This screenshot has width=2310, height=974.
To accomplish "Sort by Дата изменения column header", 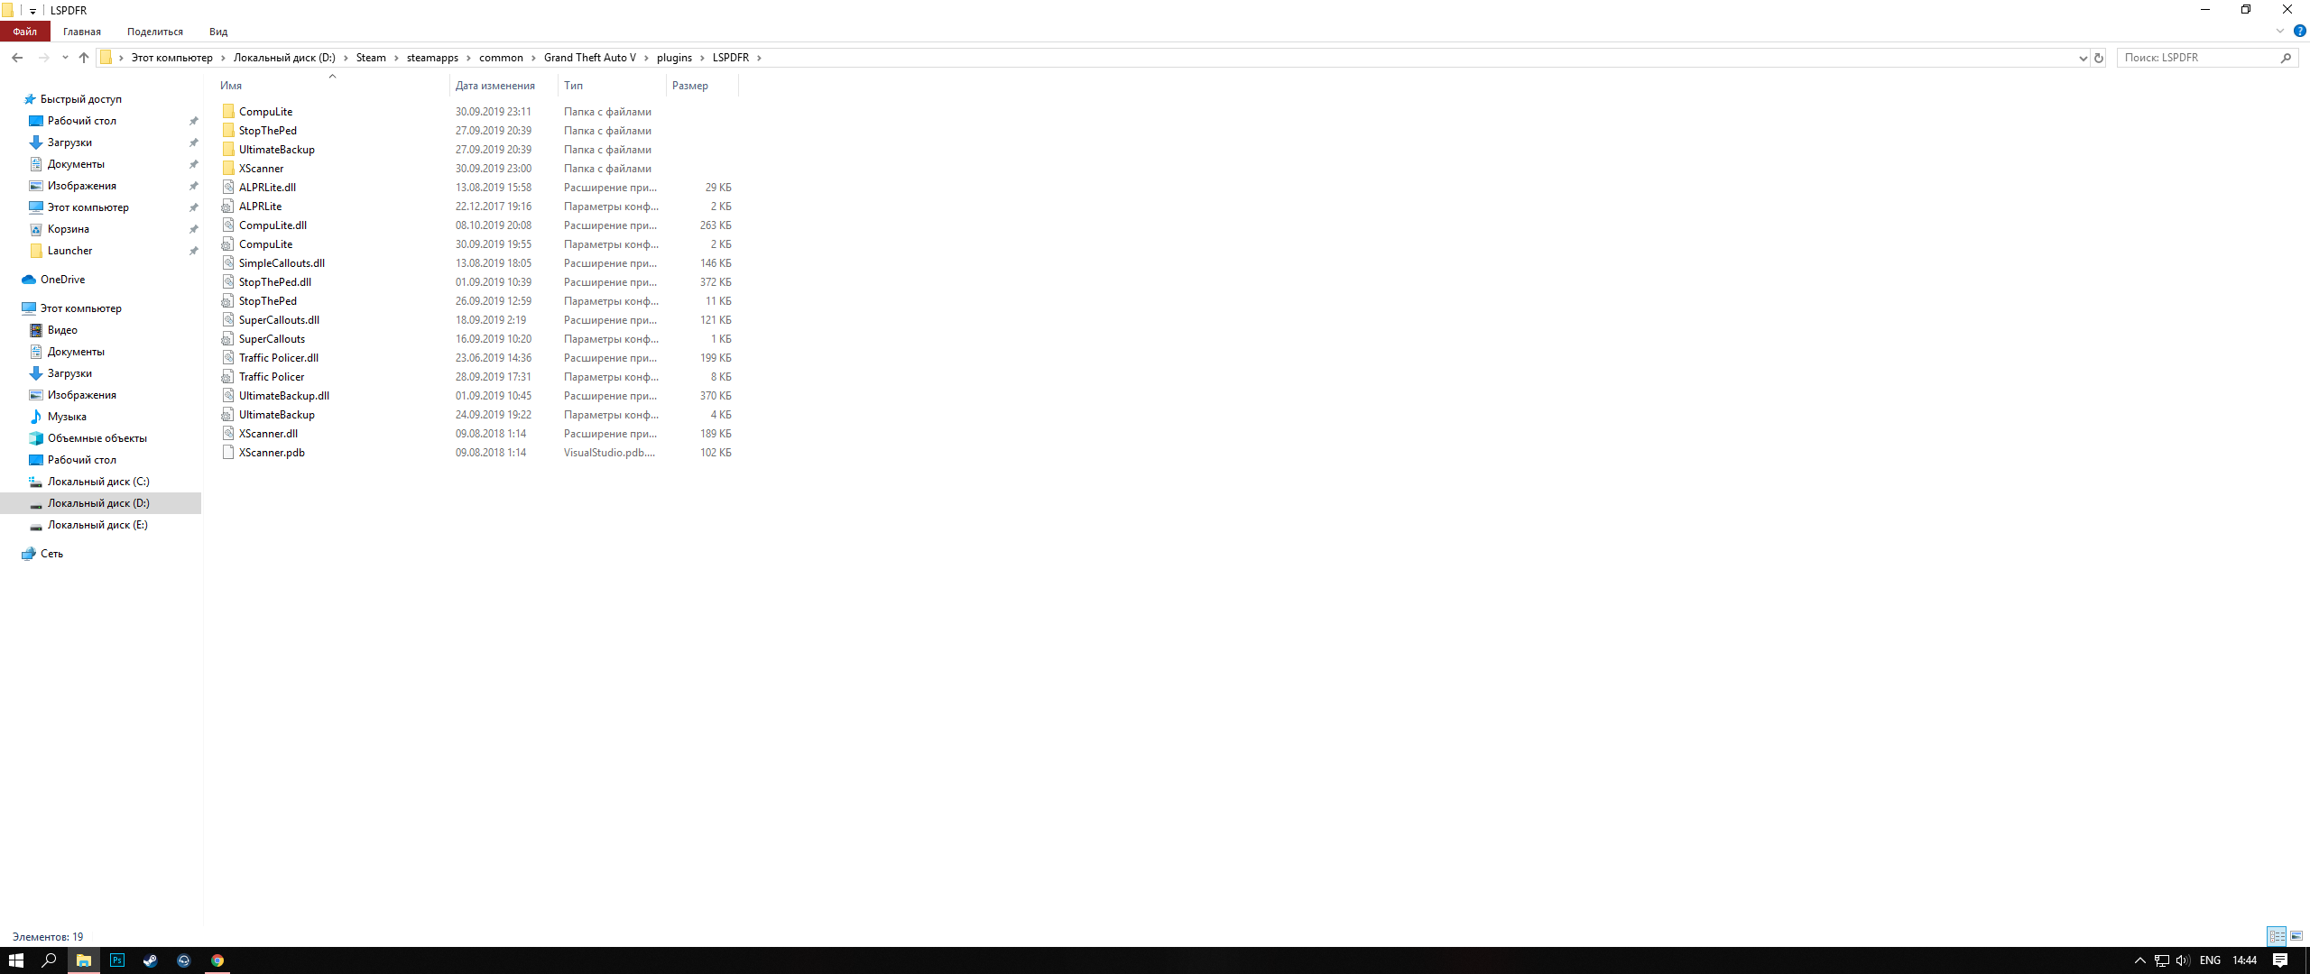I will coord(495,86).
